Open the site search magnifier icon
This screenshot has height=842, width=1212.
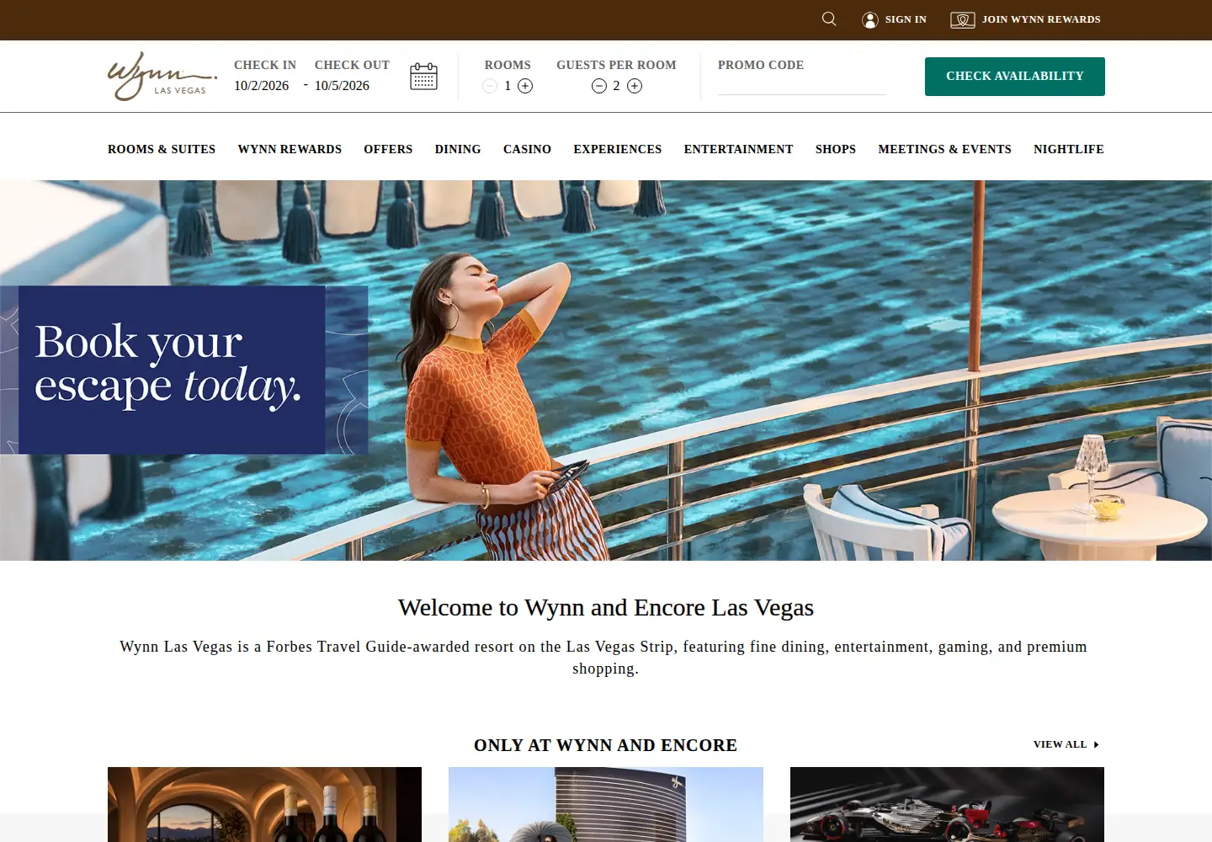[829, 19]
